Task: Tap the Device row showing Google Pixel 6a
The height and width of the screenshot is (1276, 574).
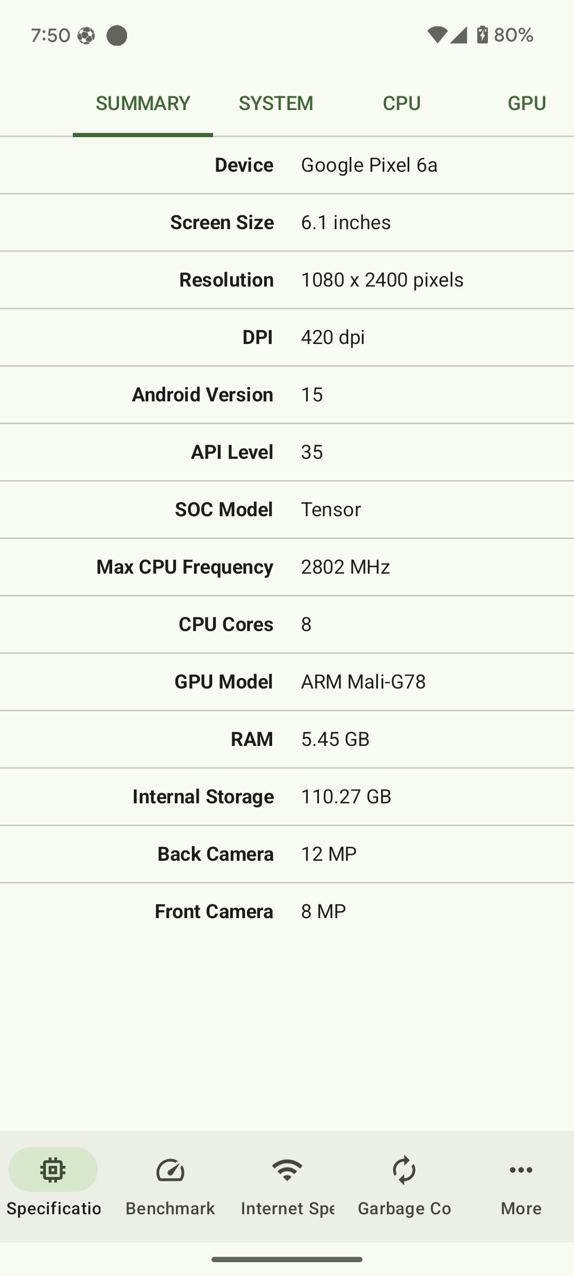Action: pos(287,165)
